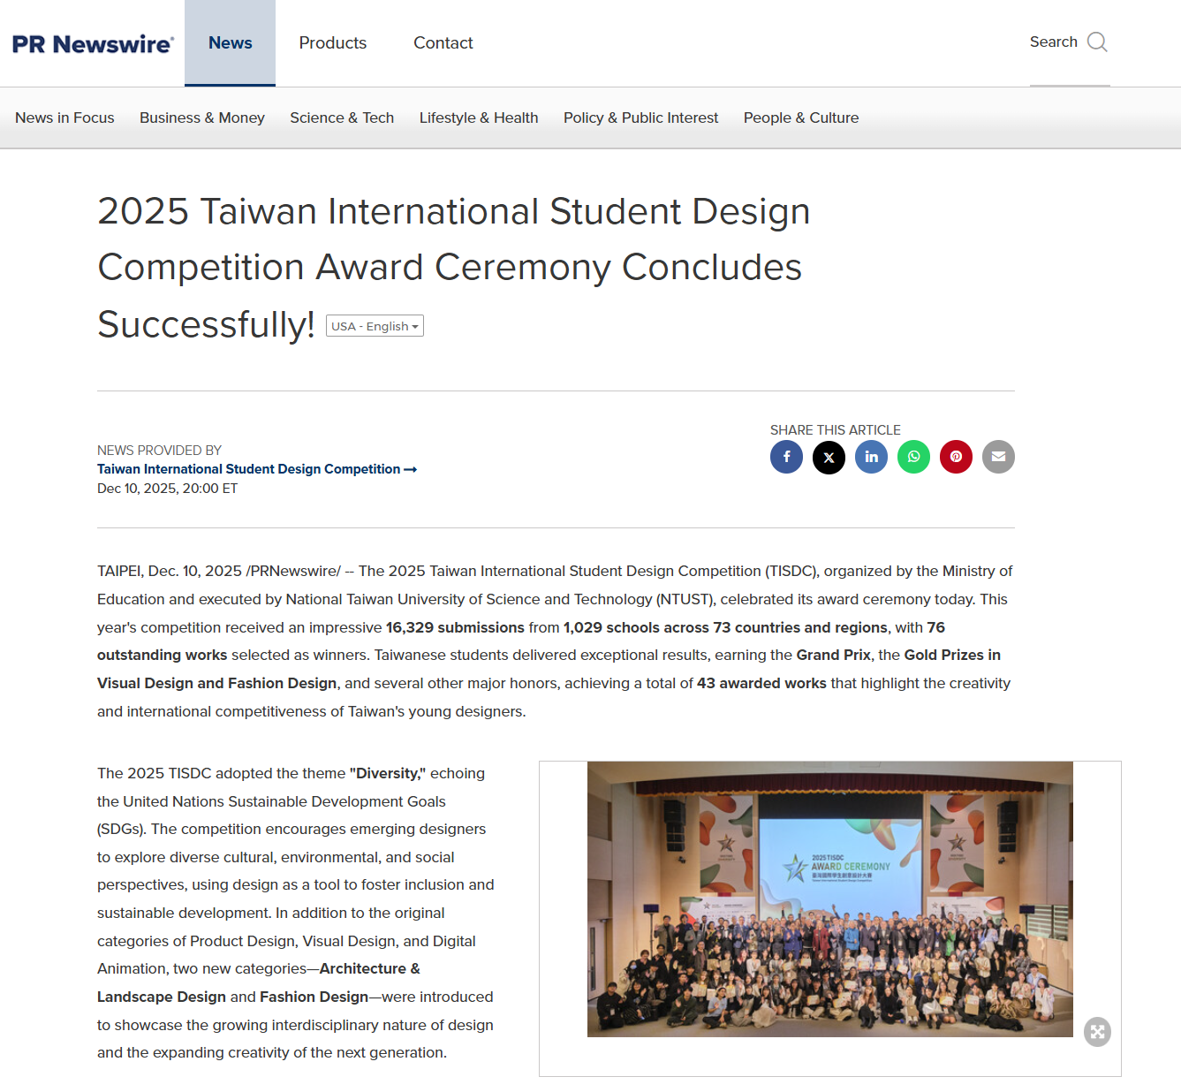Open search using the magnifying glass icon

tap(1095, 42)
